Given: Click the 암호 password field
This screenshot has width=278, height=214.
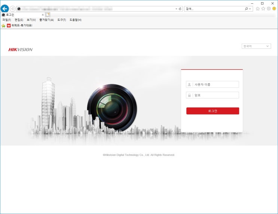Looking at the screenshot, I should [213, 95].
